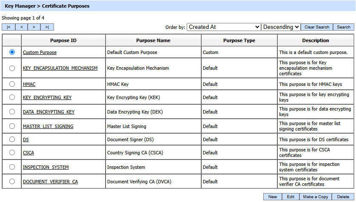The width and height of the screenshot is (356, 202).
Task: Click Make a Copy button
Action: (x=316, y=196)
